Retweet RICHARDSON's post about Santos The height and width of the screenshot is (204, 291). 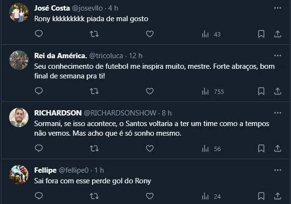pos(95,149)
